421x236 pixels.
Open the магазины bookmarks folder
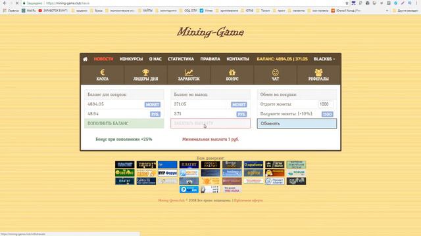coord(296,10)
